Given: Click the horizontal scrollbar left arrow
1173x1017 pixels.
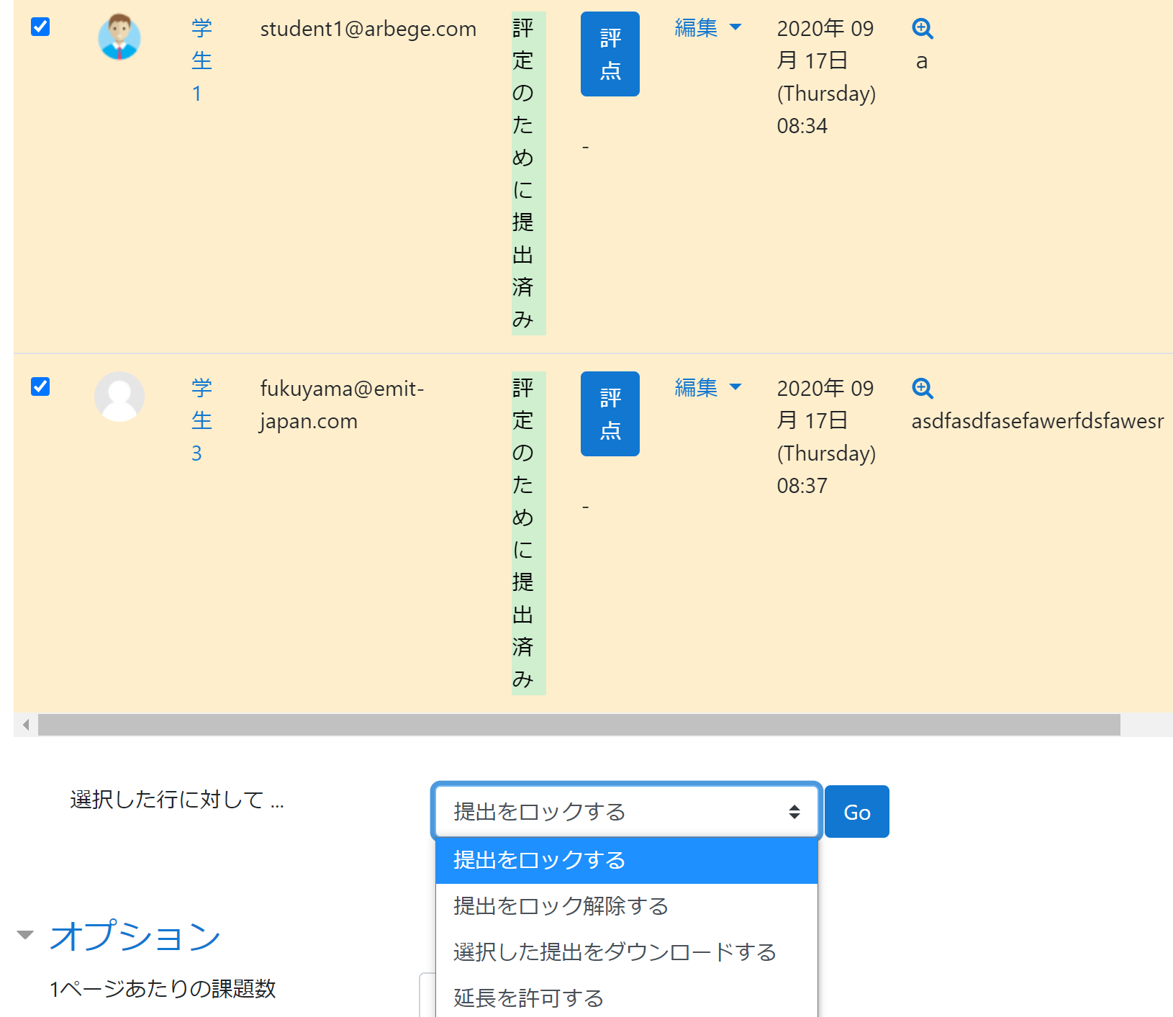Looking at the screenshot, I should click(x=26, y=725).
